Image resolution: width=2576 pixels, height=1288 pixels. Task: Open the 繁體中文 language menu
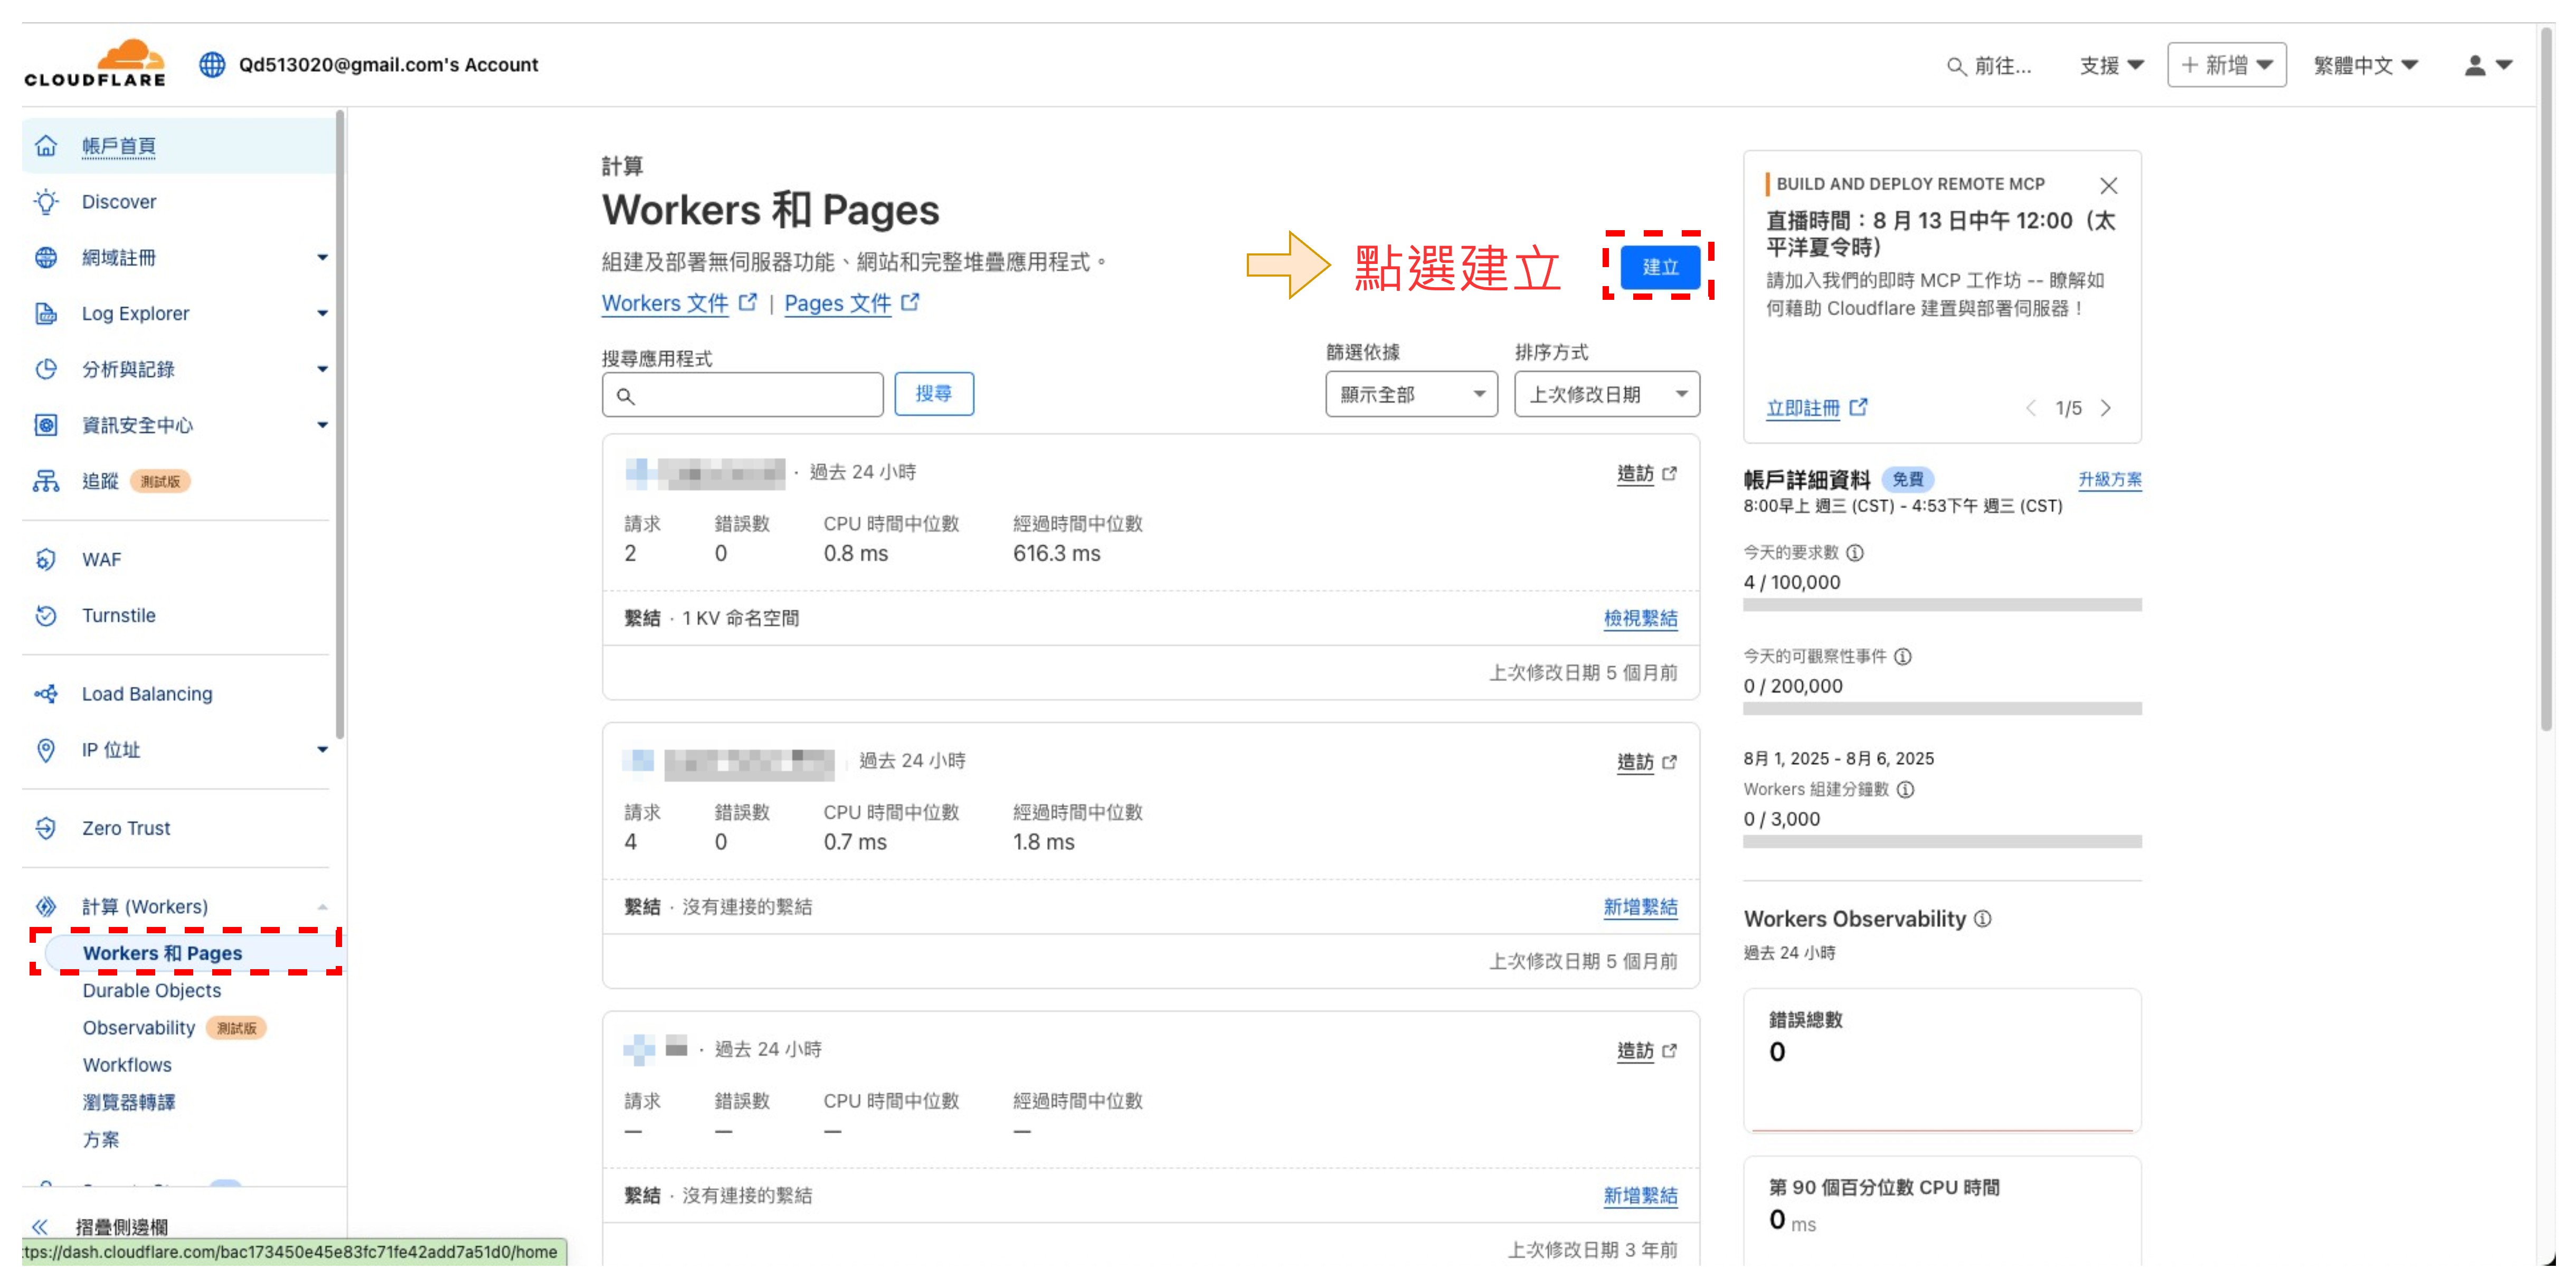[2364, 66]
